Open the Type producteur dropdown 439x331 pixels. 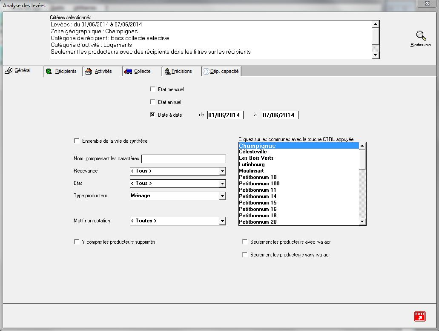pyautogui.click(x=222, y=196)
